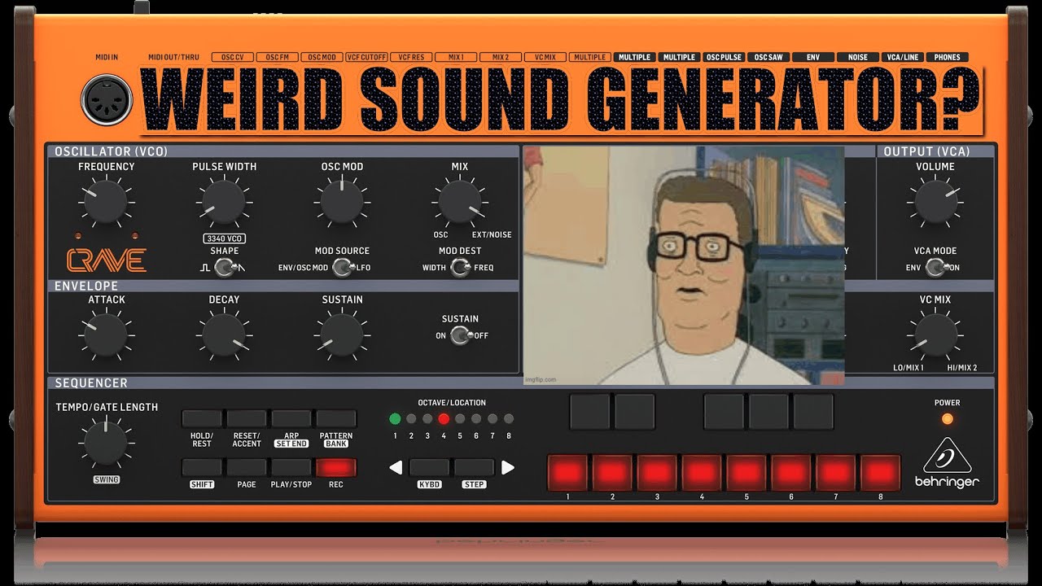Click the green octave LED 1

coord(395,419)
